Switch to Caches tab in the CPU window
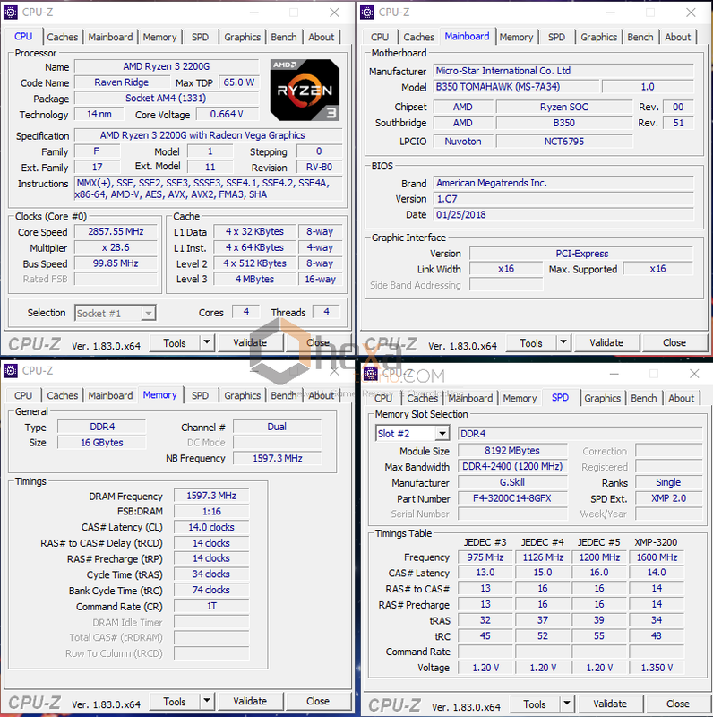 tap(63, 37)
